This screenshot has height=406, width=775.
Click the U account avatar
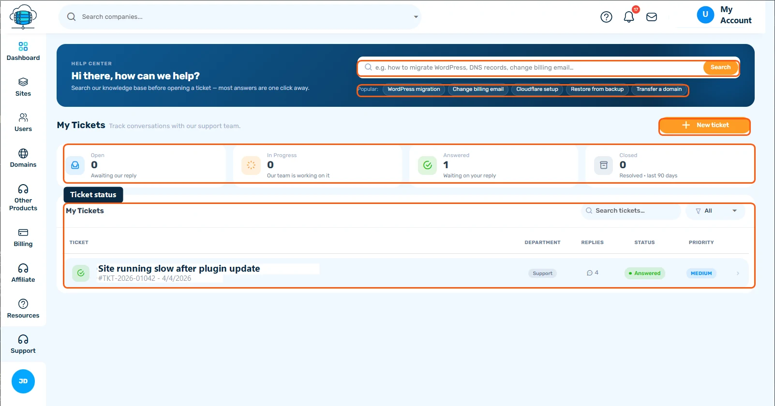click(x=705, y=14)
